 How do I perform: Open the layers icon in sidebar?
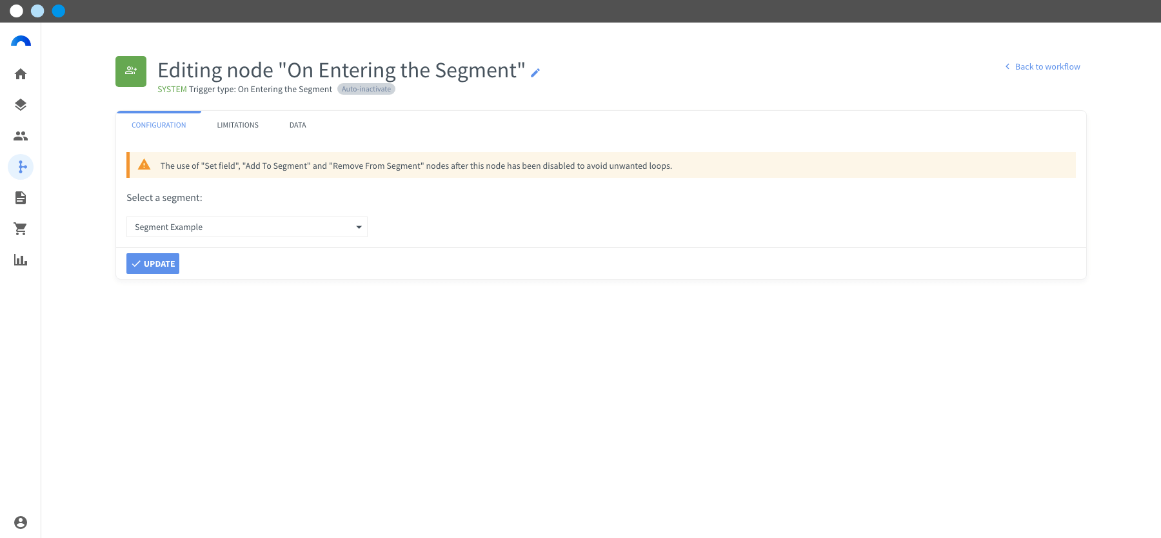[21, 105]
